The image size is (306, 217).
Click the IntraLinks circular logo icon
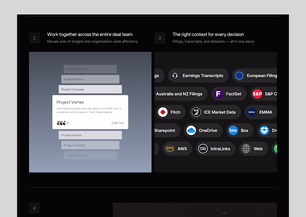(203, 149)
